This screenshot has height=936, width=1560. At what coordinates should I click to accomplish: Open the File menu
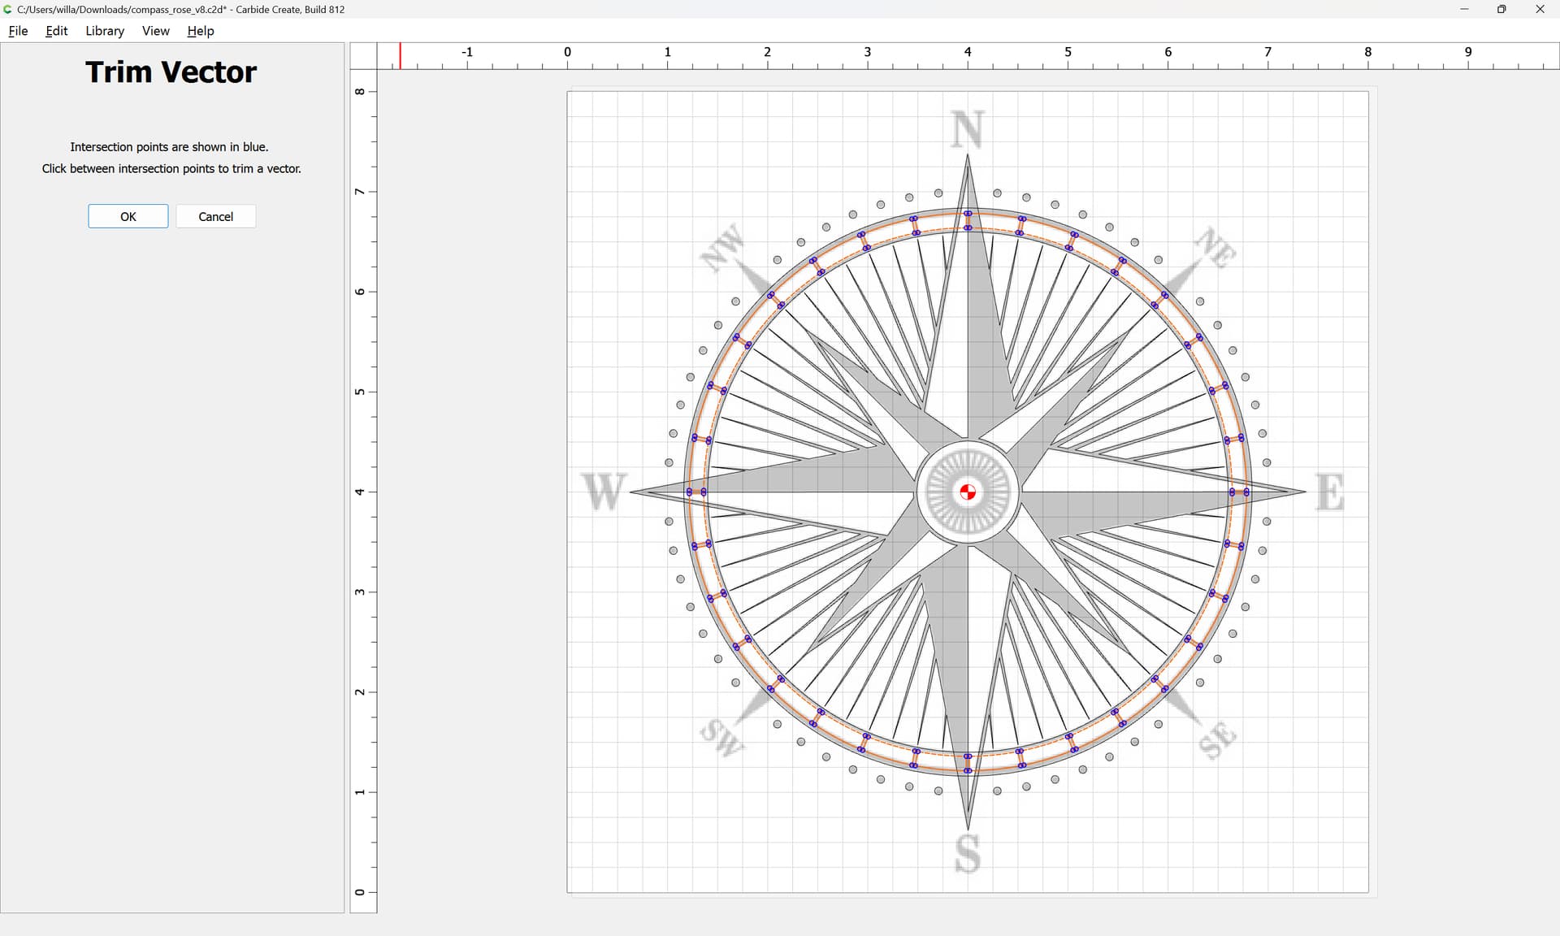tap(18, 31)
